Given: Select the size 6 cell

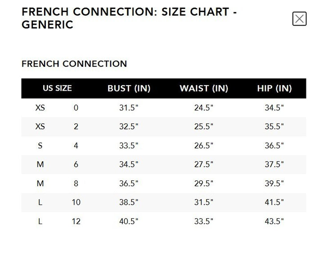Looking at the screenshot, I should point(76,165).
